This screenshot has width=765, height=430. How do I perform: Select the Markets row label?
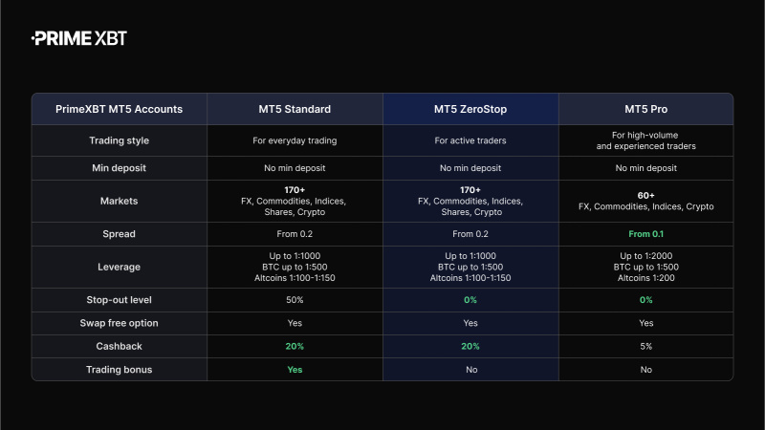[120, 201]
